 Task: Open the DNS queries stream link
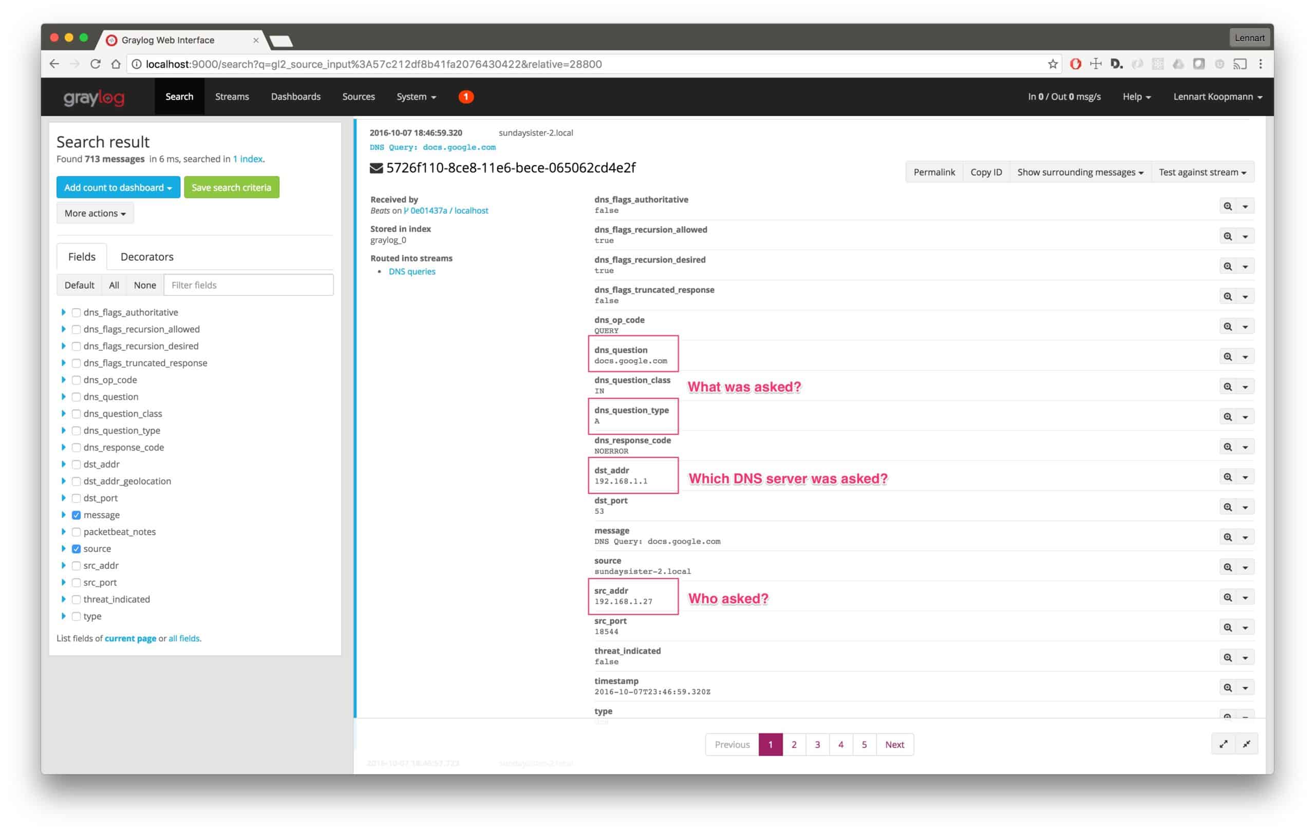412,271
